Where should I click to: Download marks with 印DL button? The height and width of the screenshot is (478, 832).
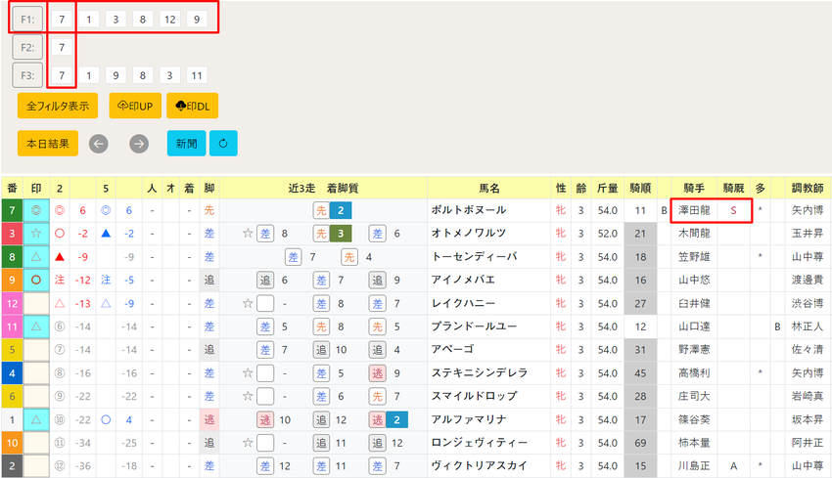click(193, 106)
